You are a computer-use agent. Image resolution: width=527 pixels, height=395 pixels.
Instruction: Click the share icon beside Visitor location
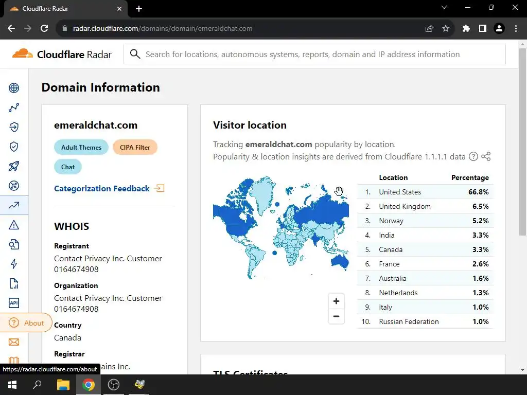coord(486,156)
